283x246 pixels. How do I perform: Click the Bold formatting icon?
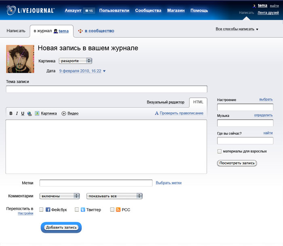pos(11,113)
